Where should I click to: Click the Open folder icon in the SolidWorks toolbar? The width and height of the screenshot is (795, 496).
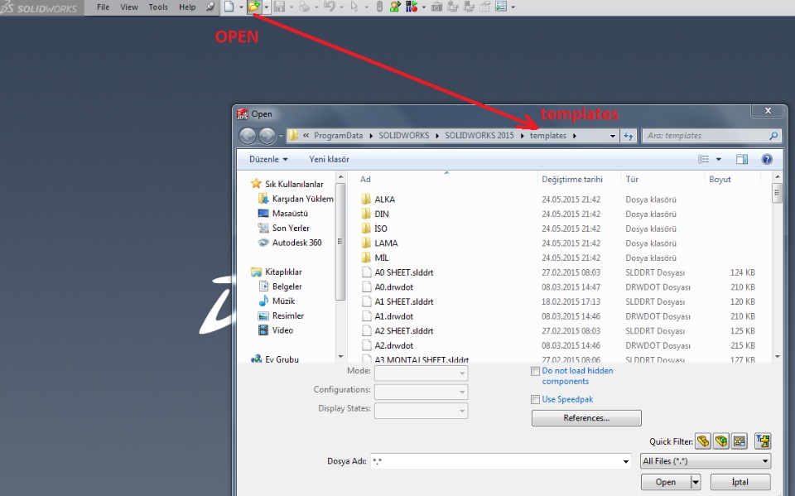click(x=254, y=7)
